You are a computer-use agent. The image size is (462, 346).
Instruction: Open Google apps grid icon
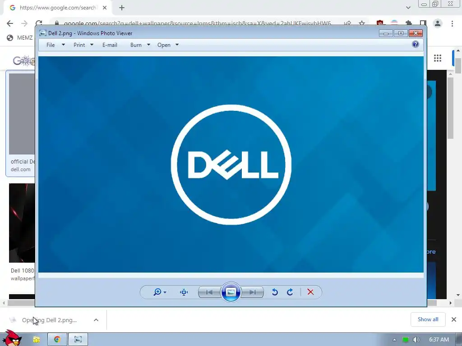click(438, 58)
